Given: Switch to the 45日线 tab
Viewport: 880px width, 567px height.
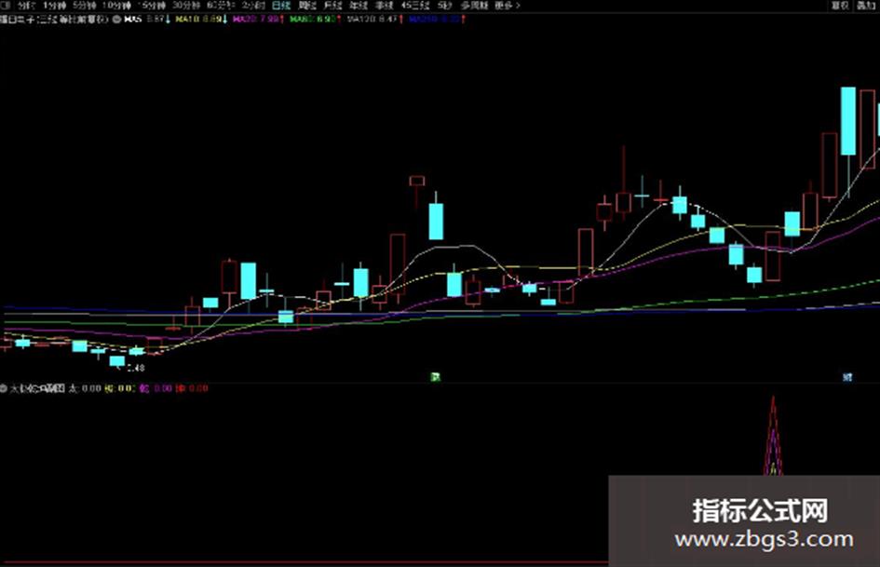Looking at the screenshot, I should (x=415, y=6).
